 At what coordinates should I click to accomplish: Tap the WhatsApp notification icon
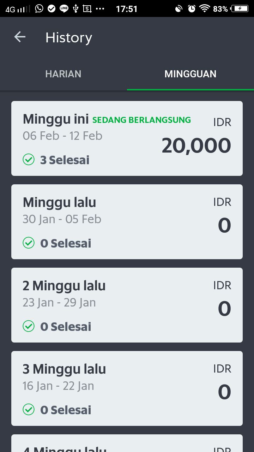pos(39,8)
